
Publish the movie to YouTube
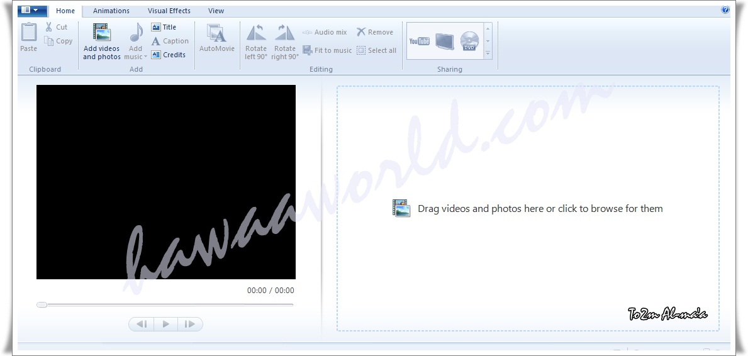419,42
